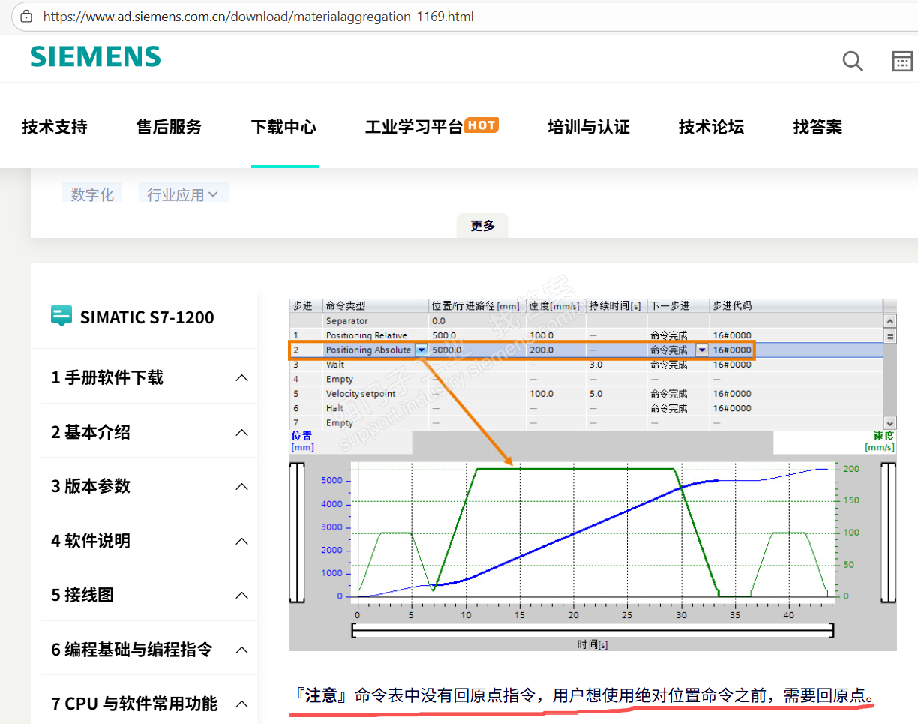Click the 步进代码 column header
The height and width of the screenshot is (724, 918).
click(x=796, y=306)
